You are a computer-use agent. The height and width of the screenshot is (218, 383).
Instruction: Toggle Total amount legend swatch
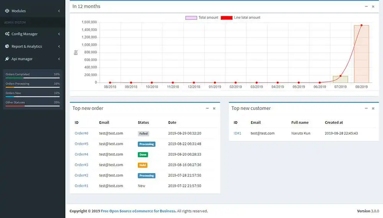(191, 18)
